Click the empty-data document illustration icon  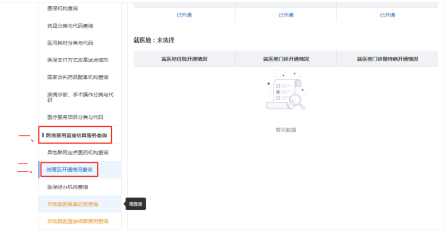(286, 96)
